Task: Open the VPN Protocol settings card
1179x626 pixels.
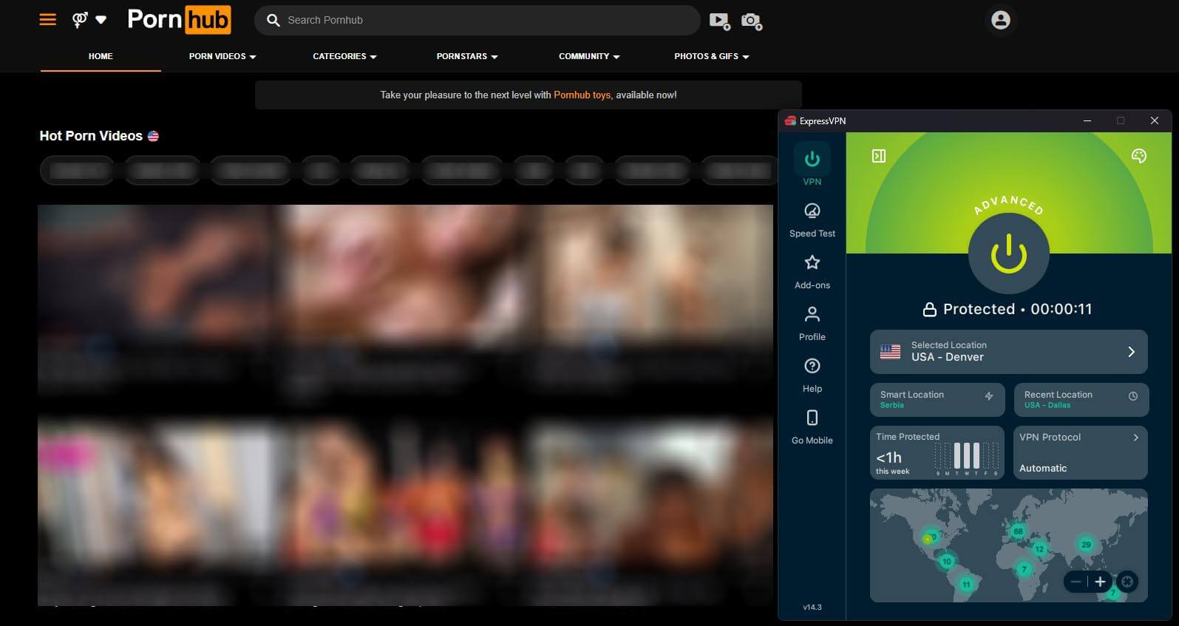Action: pyautogui.click(x=1081, y=452)
